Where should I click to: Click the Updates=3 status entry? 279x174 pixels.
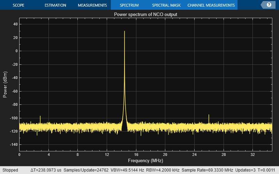[x=246, y=170]
